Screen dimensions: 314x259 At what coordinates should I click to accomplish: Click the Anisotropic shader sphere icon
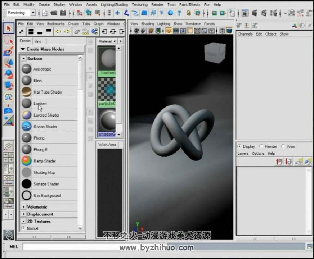[26, 69]
